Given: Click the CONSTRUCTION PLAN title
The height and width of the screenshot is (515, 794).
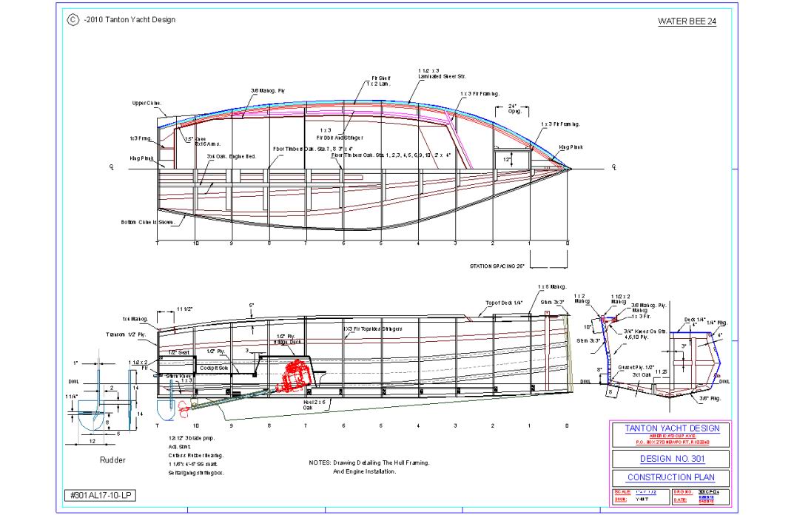Looking at the screenshot, I should tap(671, 478).
